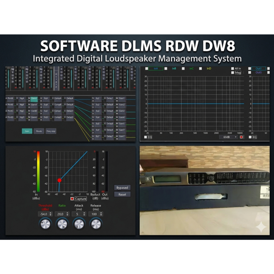Toggle the Out1 channel checkbox
Viewport: 274px width, 274px height.
coord(250,68)
